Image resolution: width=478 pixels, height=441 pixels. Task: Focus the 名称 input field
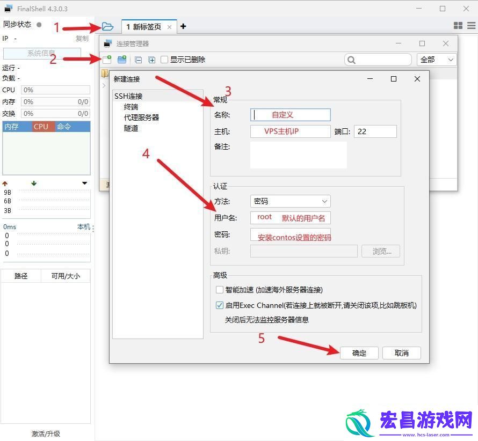(290, 115)
